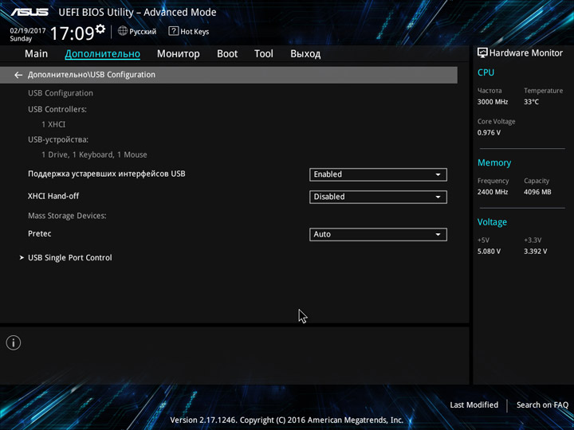The image size is (574, 430).
Task: Click the 3.392 V value
Action: (535, 251)
